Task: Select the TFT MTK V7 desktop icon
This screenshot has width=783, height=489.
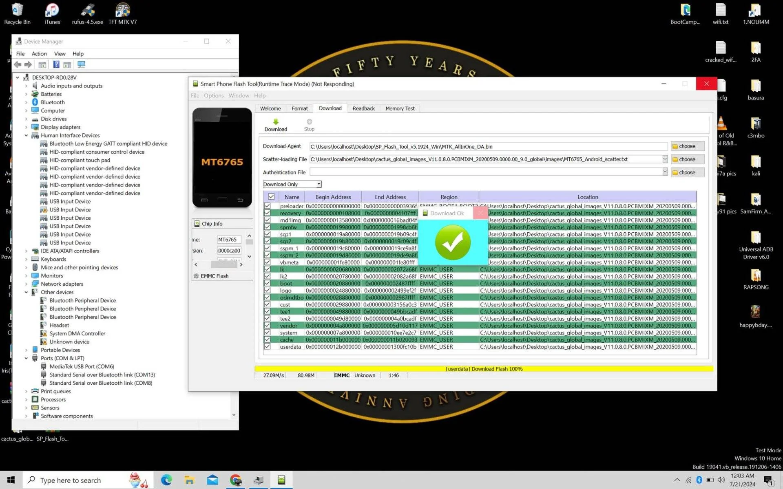Action: [x=123, y=13]
